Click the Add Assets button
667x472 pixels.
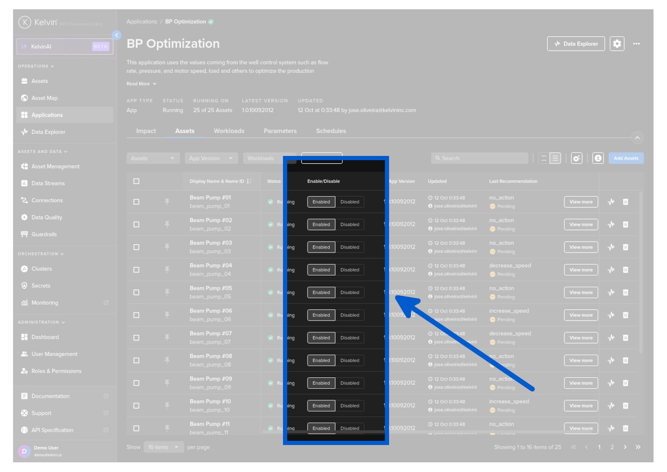tap(626, 158)
